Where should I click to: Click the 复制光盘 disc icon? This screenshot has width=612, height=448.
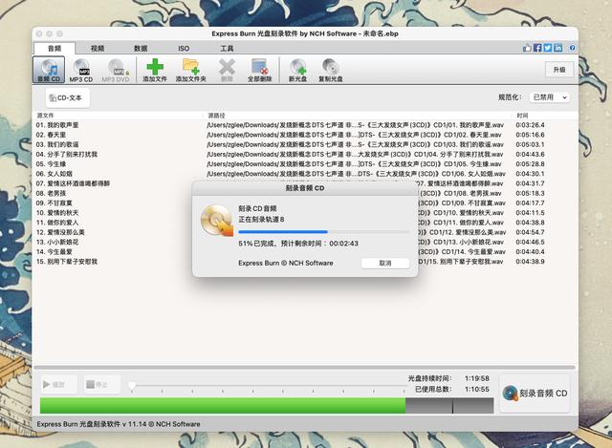click(x=331, y=67)
